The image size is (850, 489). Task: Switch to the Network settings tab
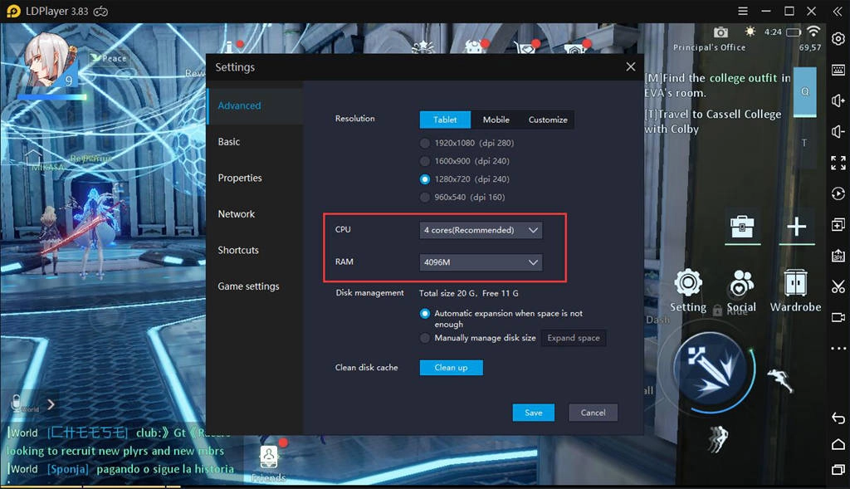click(x=235, y=213)
